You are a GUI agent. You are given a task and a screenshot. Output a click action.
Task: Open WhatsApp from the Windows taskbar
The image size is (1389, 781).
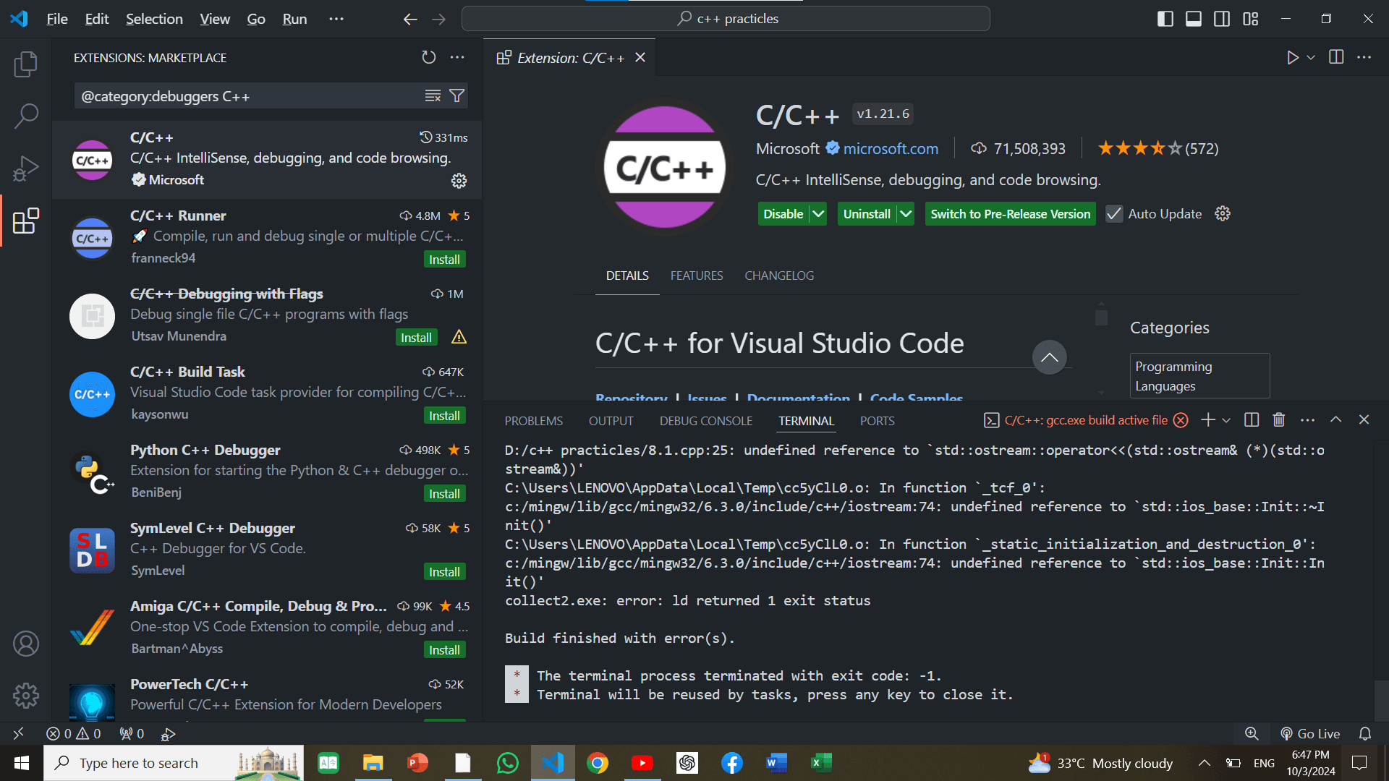click(508, 763)
